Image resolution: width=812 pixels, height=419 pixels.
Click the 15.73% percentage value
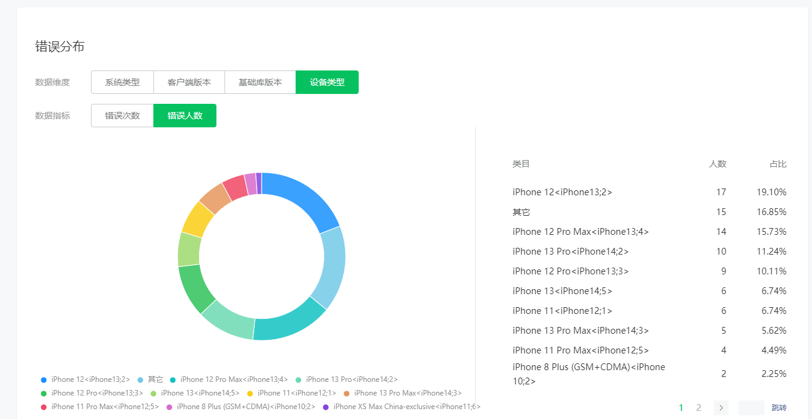tap(772, 232)
